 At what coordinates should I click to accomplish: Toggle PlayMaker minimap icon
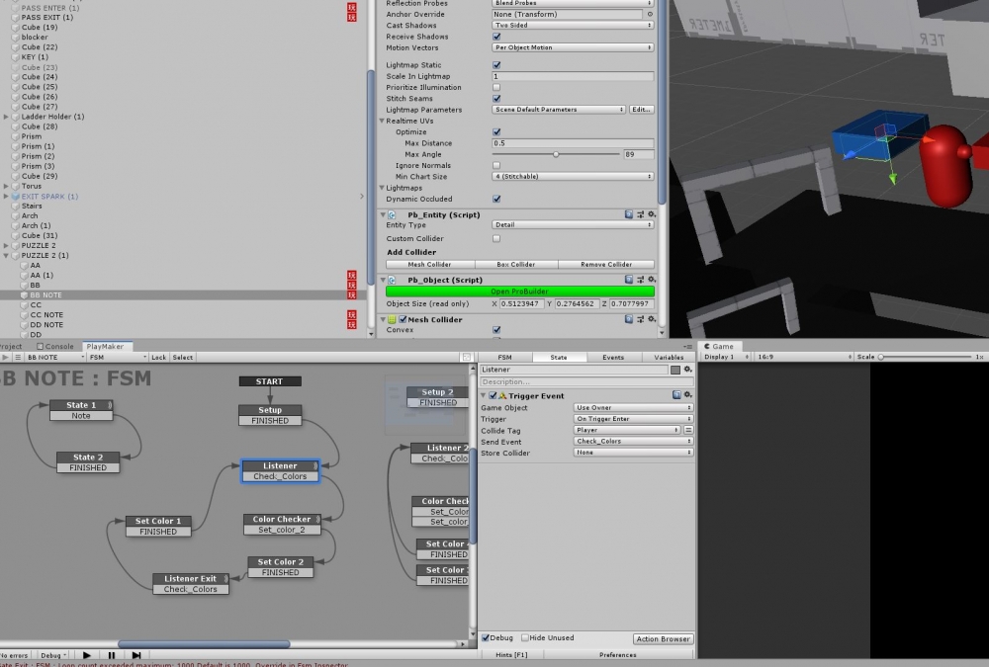[467, 357]
